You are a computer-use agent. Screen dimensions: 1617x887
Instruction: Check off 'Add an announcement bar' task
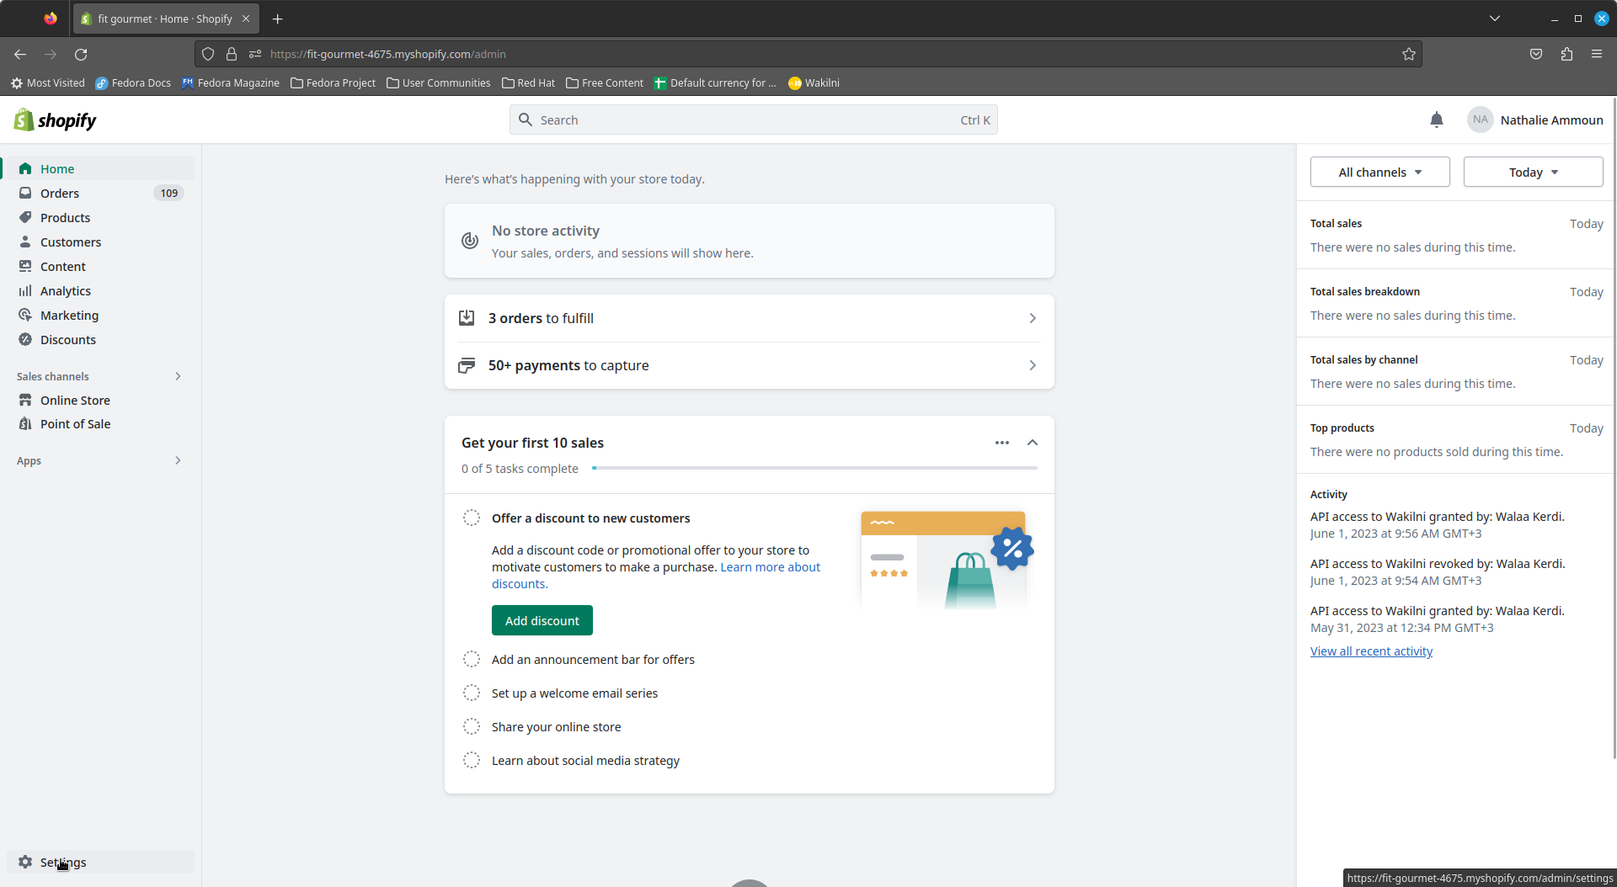click(472, 659)
